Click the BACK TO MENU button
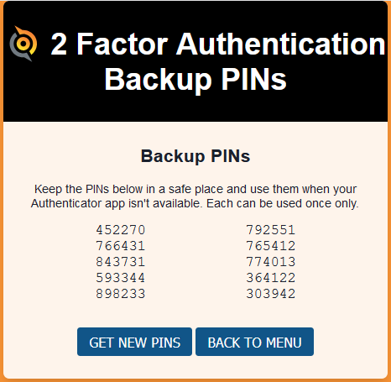 click(x=254, y=342)
